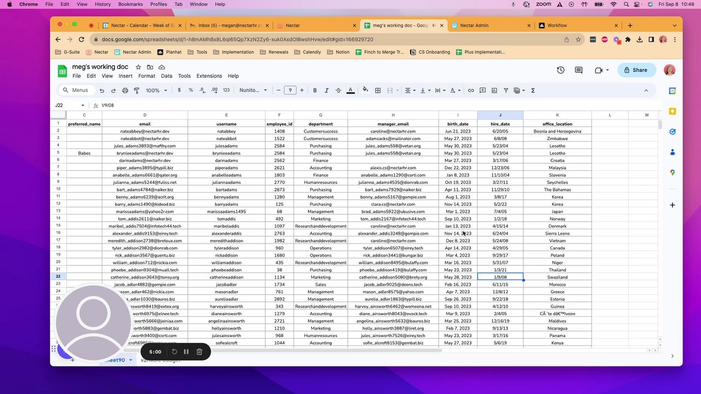Image resolution: width=701 pixels, height=394 pixels.
Task: Open version history clock icon
Action: pyautogui.click(x=561, y=70)
